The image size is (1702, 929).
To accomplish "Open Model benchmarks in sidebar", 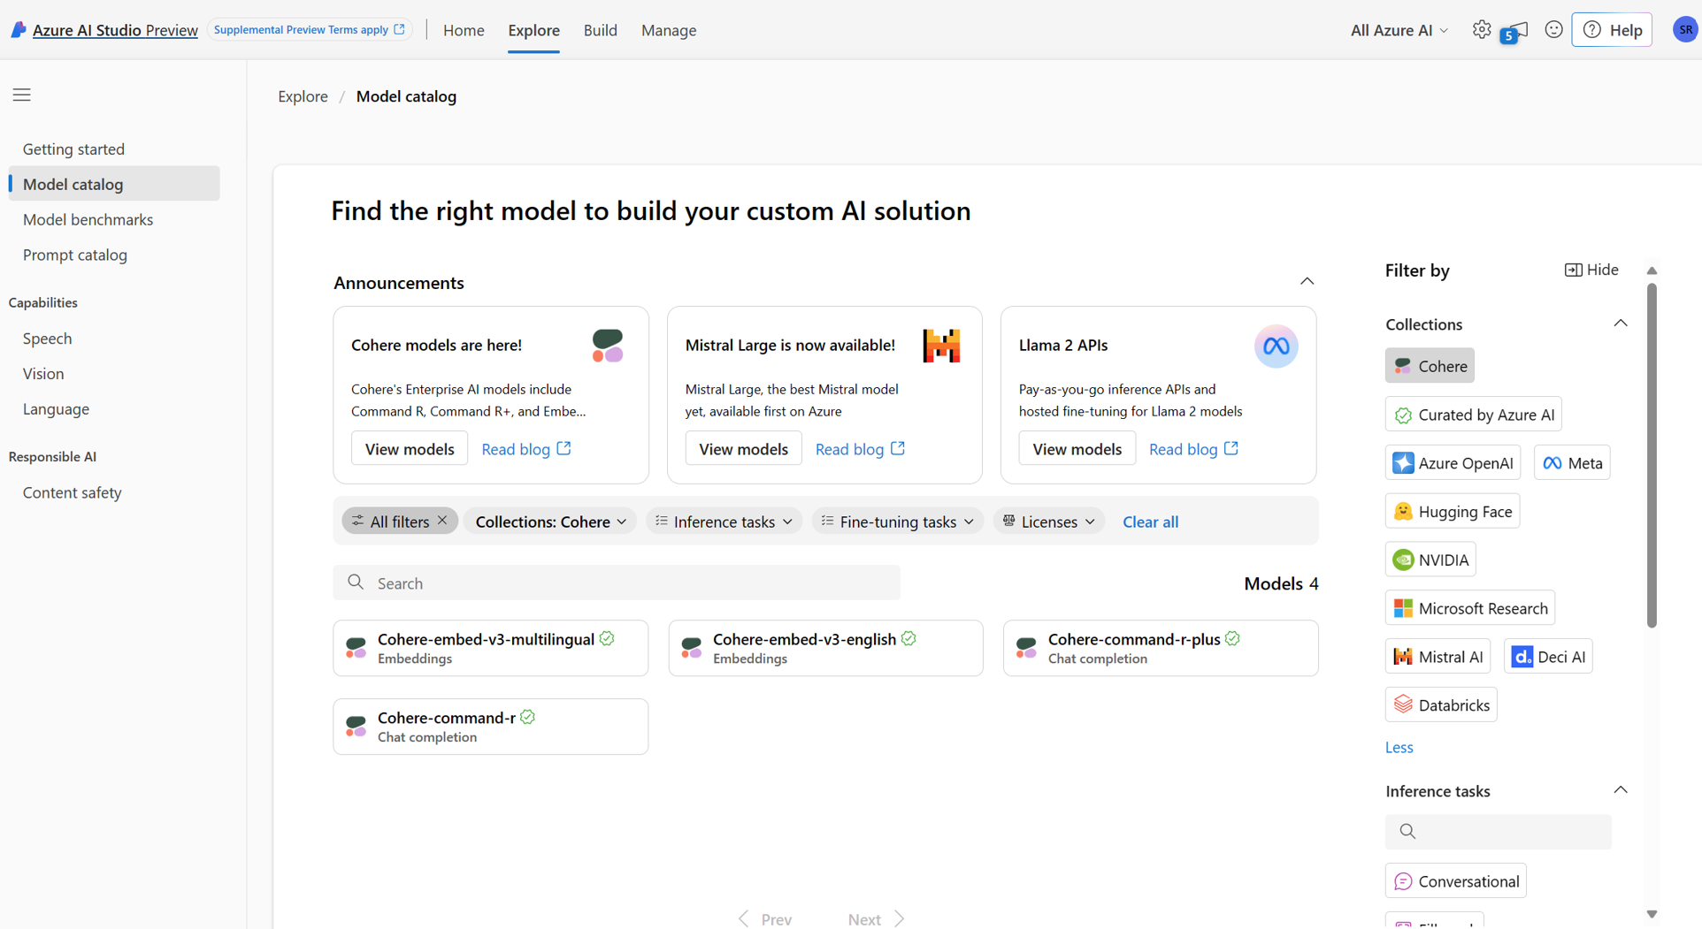I will (x=88, y=219).
